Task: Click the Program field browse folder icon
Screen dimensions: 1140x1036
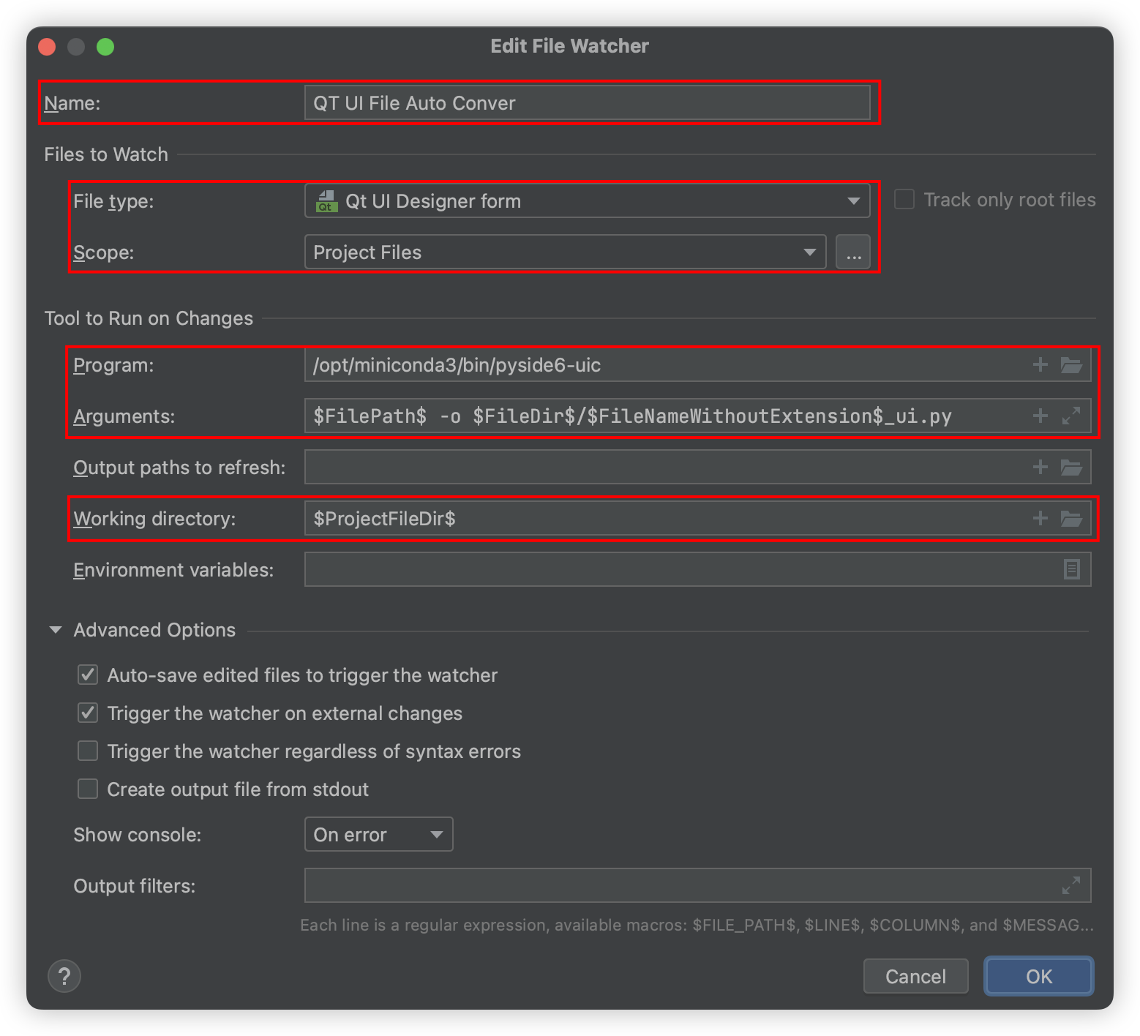Action: 1071,365
